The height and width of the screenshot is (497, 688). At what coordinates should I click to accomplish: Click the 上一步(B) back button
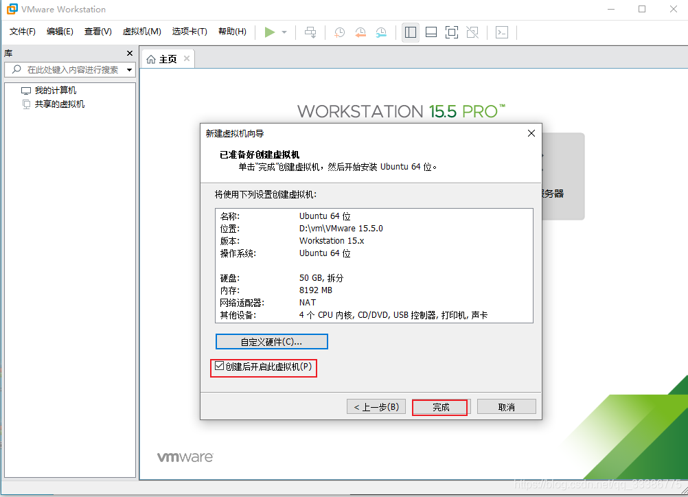pyautogui.click(x=376, y=407)
